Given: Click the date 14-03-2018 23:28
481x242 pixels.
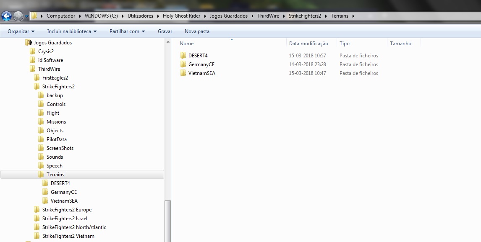Looking at the screenshot, I should [x=307, y=64].
